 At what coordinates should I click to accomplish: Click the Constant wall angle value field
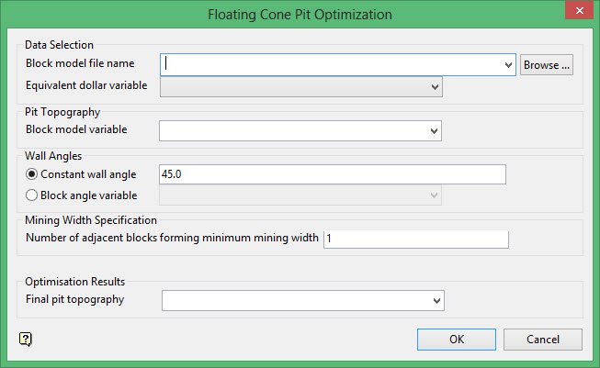[x=332, y=174]
